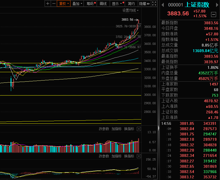Open the 叠加 overlay dropdown

(77, 4)
